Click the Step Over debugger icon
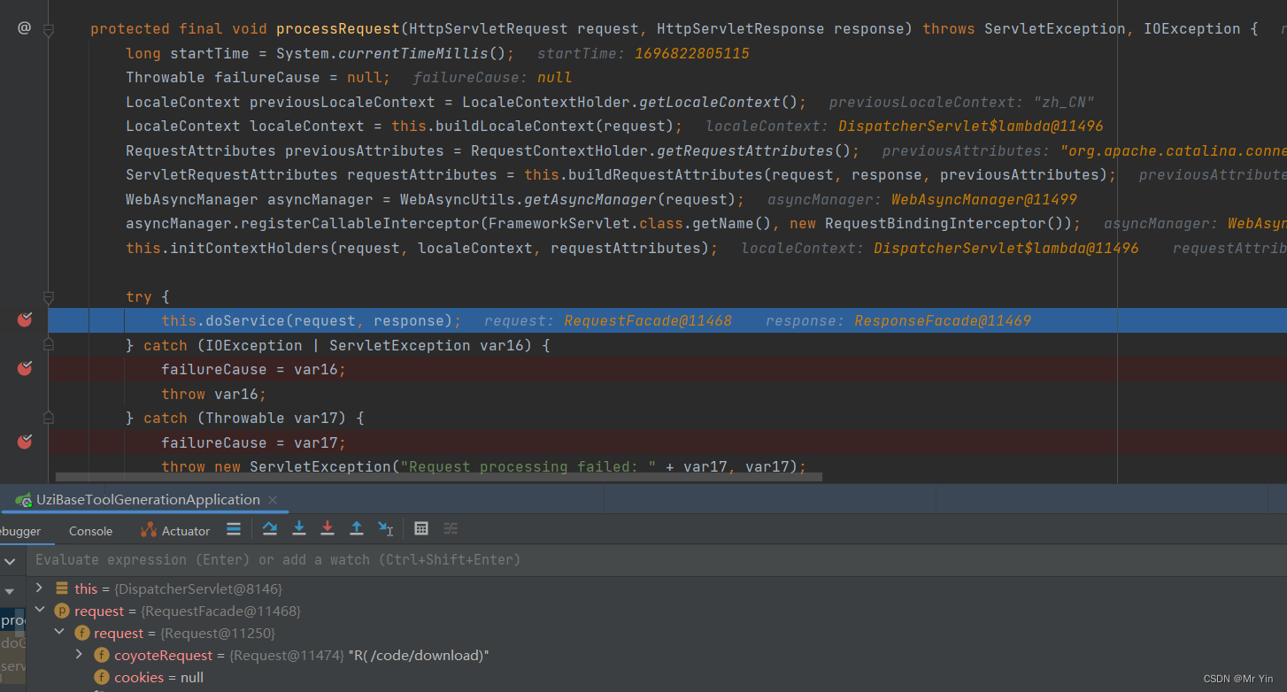The height and width of the screenshot is (692, 1287). coord(269,528)
